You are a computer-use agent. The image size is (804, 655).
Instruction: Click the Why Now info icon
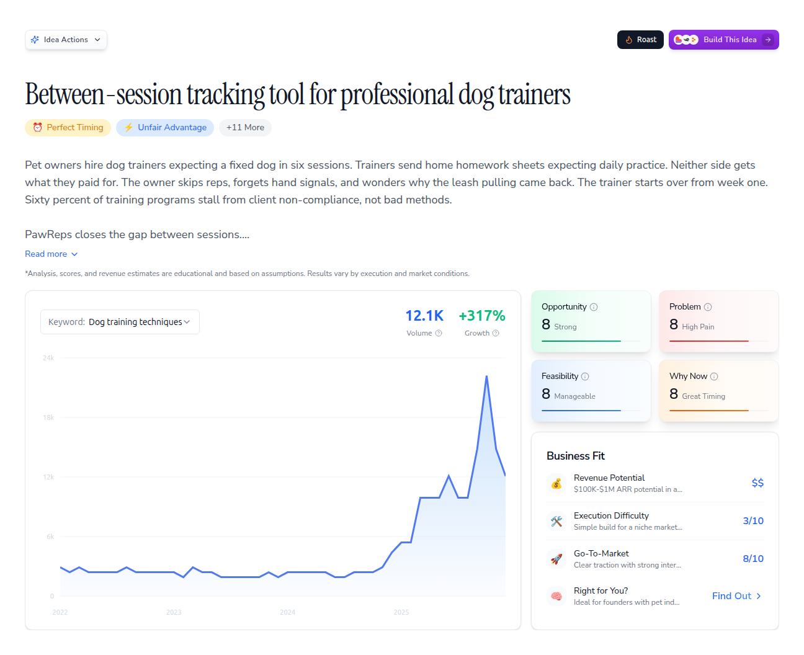(714, 377)
